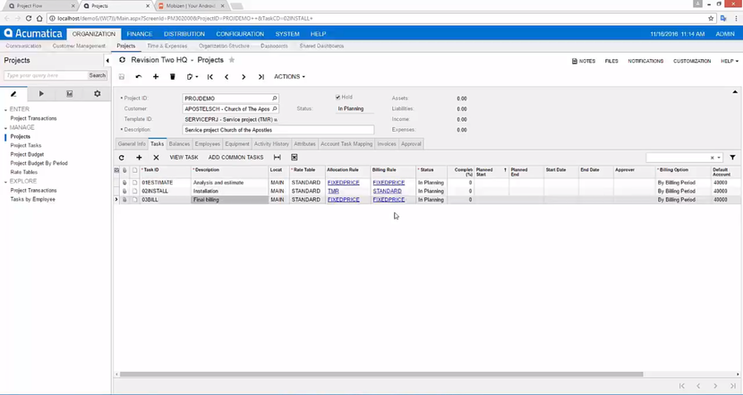743x395 pixels.
Task: Add a new project record with the plus icon
Action: click(x=156, y=77)
